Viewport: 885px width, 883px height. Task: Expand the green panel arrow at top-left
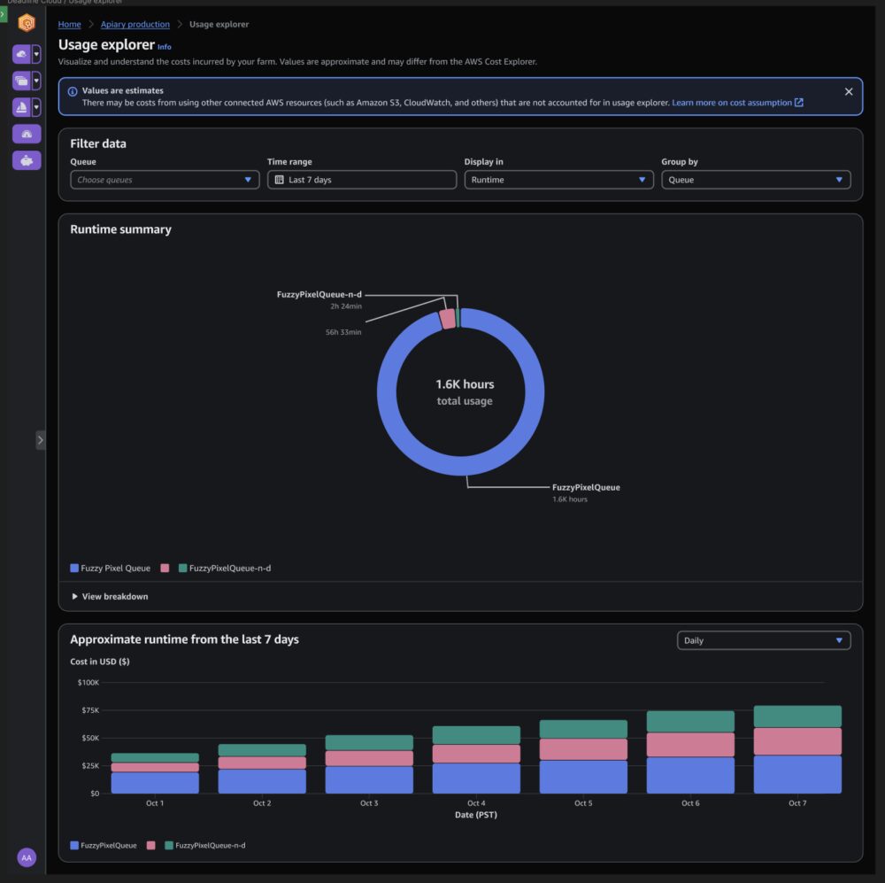coord(4,14)
